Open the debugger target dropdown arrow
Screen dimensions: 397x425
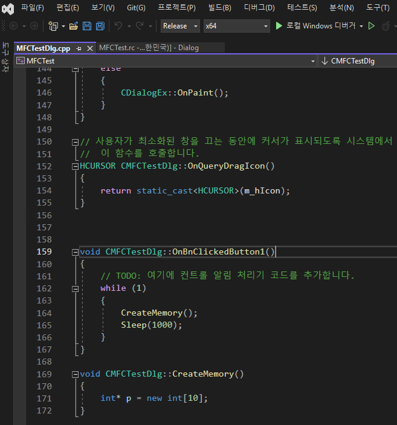coord(361,26)
